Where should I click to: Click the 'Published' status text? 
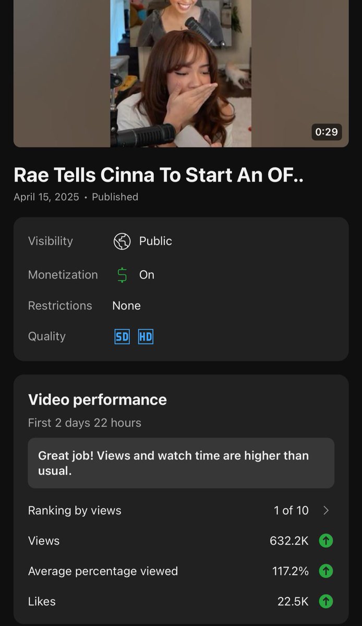tap(115, 197)
